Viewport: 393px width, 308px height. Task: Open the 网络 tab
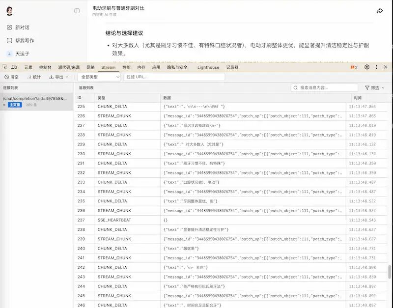tap(90, 67)
